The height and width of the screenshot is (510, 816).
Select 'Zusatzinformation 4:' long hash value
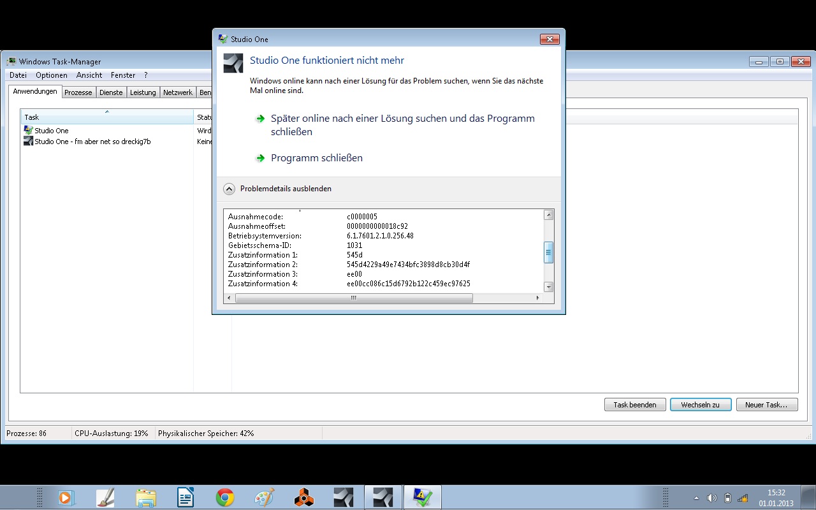(x=409, y=284)
